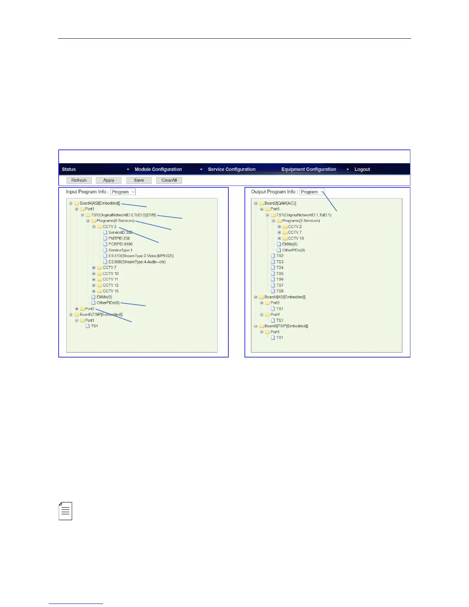Select TS1 under Port3 in output tree
The width and height of the screenshot is (469, 607).
(x=280, y=309)
